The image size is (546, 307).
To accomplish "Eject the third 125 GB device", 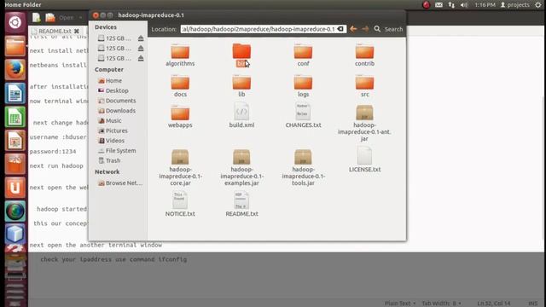I will tap(141, 59).
